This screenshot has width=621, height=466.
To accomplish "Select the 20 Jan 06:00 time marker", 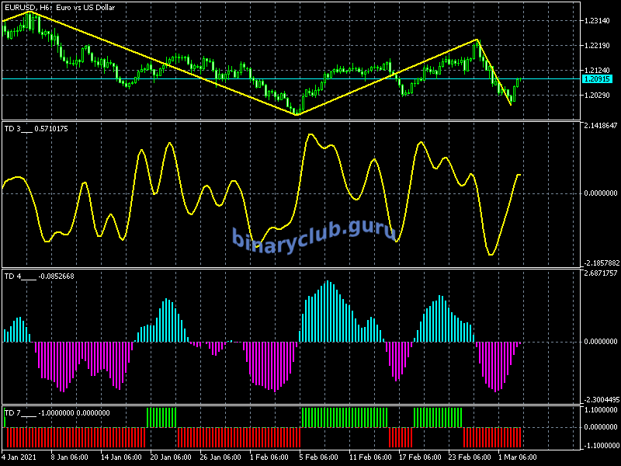I will click(169, 457).
